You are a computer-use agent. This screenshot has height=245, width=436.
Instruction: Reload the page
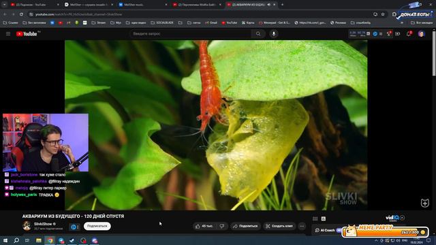(21, 14)
